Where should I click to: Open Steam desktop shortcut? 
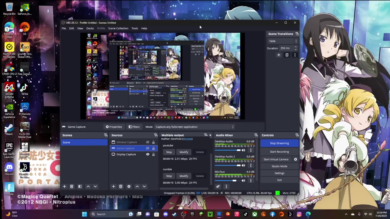tap(9, 130)
